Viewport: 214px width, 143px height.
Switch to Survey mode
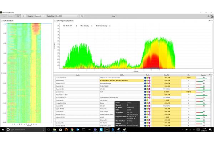pos(10,16)
